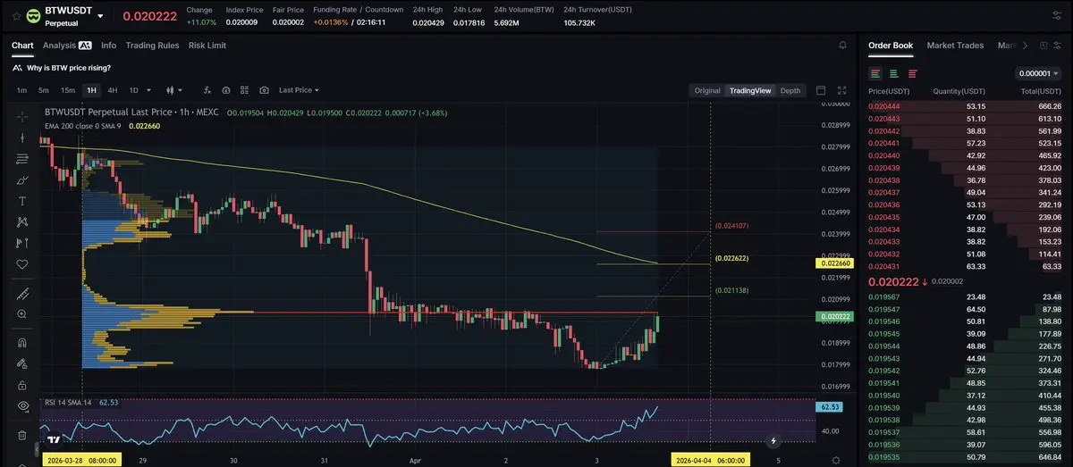Screen dimensions: 1073x467
Task: Click the 2026-04-04 06:00:00 time axis marker
Action: click(711, 460)
